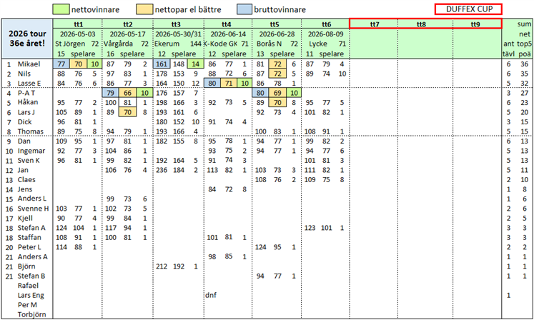Image resolution: width=534 pixels, height=320 pixels.
Task: Select P-A T's blue 79 gross score
Action: pyautogui.click(x=110, y=93)
